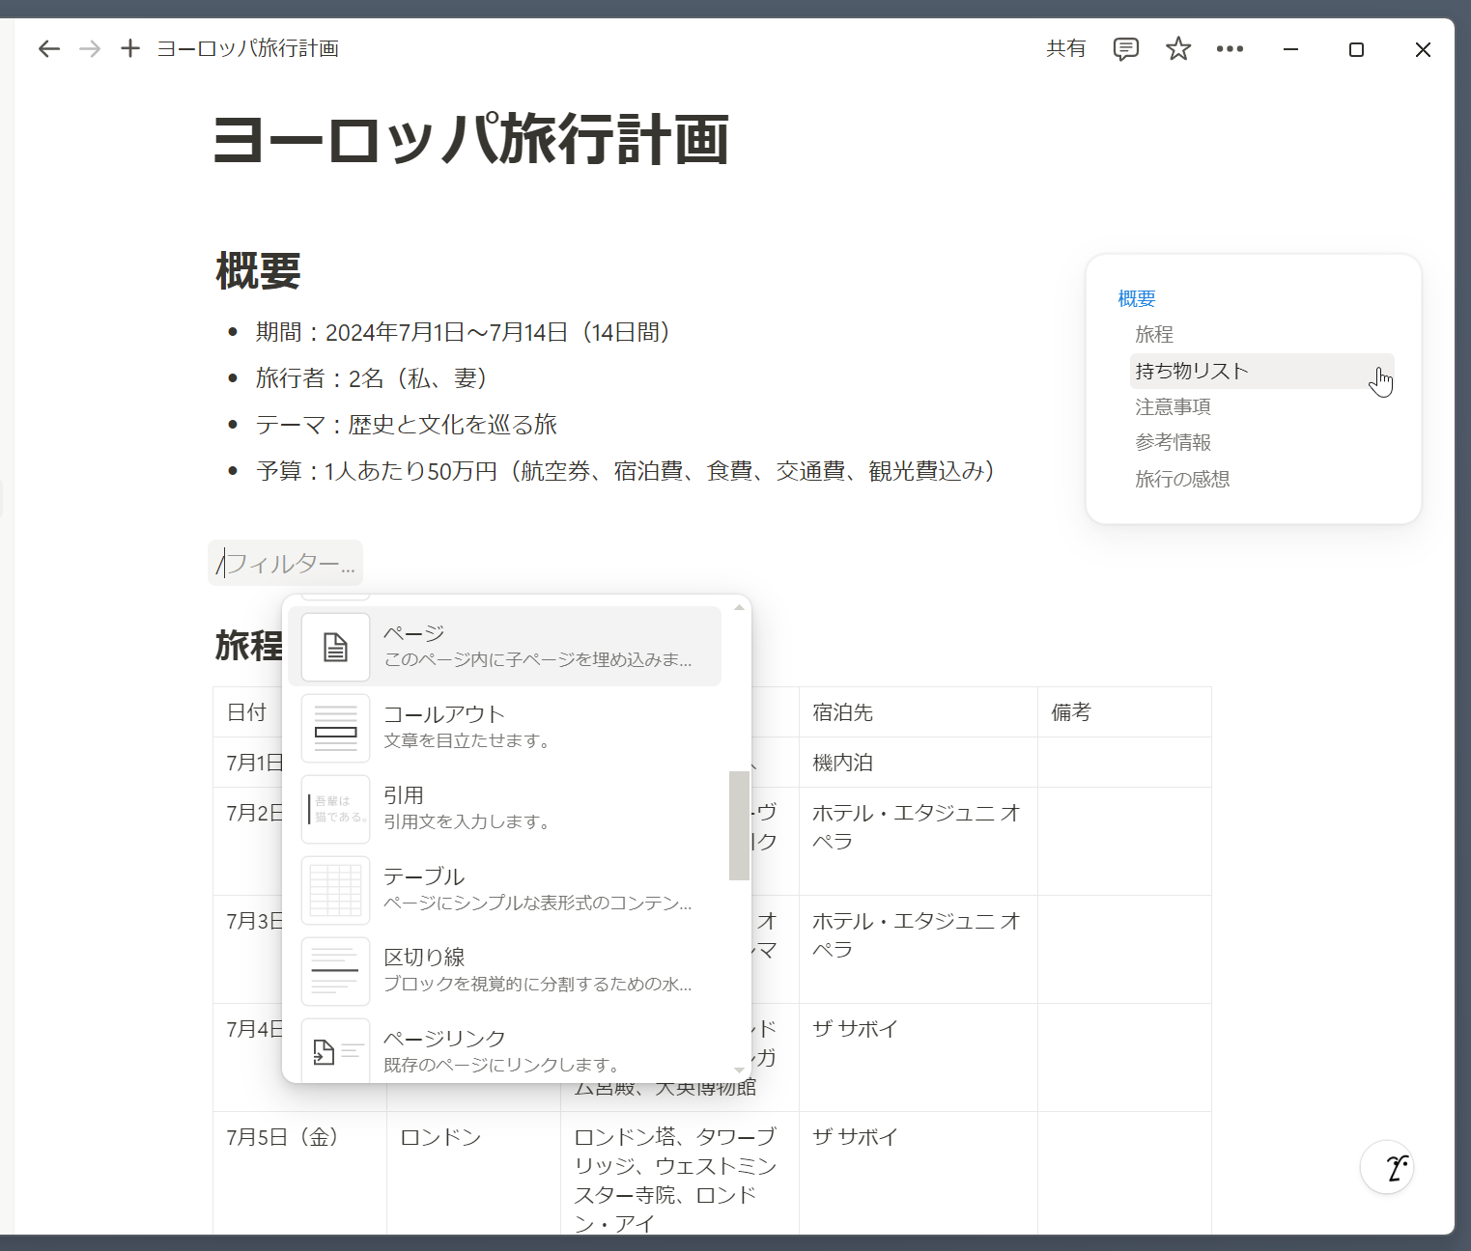Click the 共有 share button
This screenshot has height=1251, width=1471.
[x=1065, y=49]
